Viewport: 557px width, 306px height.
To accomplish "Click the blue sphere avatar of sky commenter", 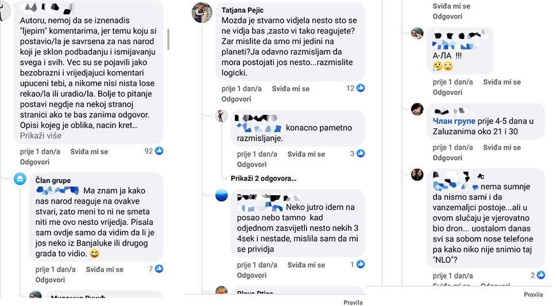I will pos(221,195).
